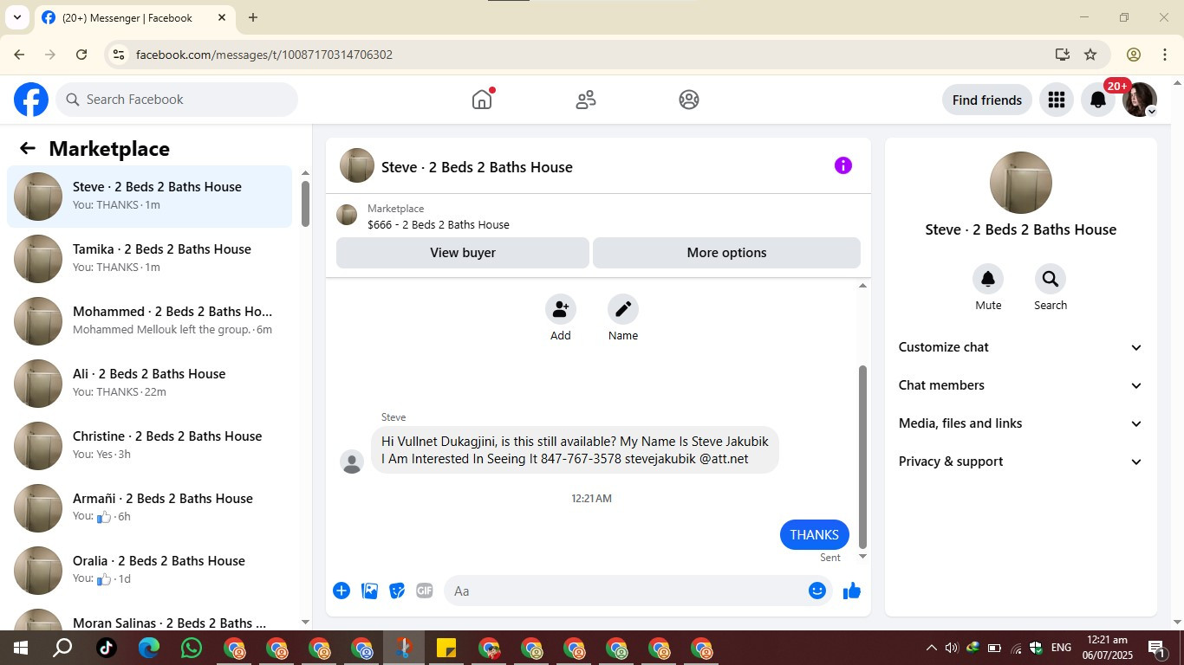This screenshot has height=665, width=1184.
Task: Expand Media, files and links section
Action: 1020,423
